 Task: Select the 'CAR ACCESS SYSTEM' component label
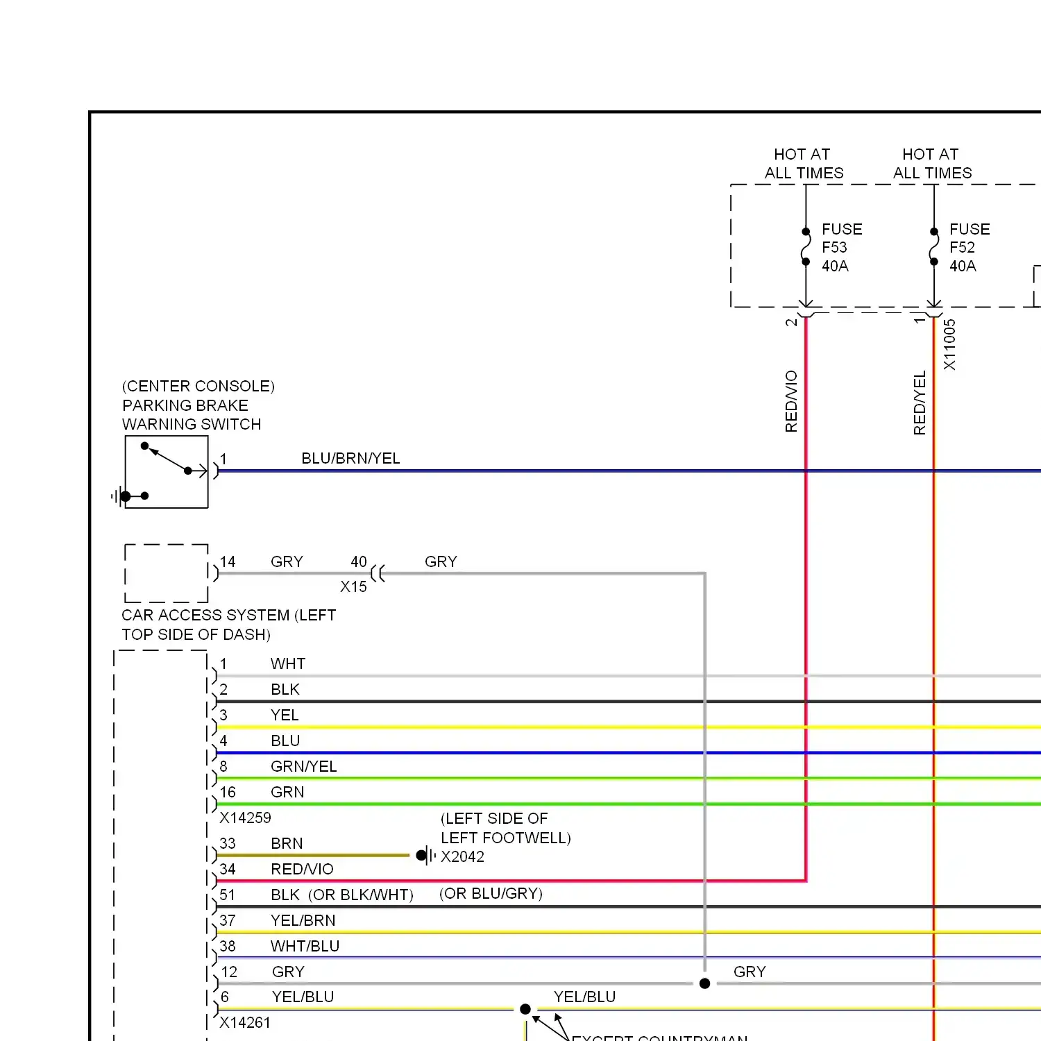[228, 625]
